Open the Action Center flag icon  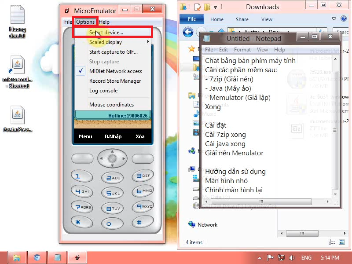(270, 257)
